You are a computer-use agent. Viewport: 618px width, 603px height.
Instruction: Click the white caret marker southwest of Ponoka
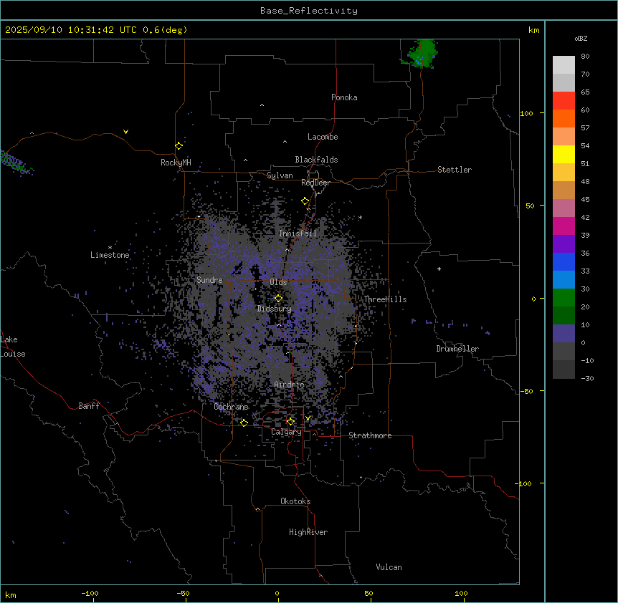tap(262, 105)
